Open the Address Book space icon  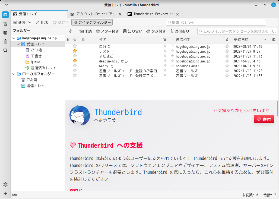tap(5, 24)
